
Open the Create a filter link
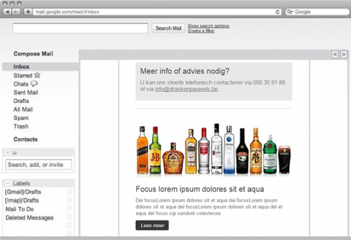click(201, 30)
